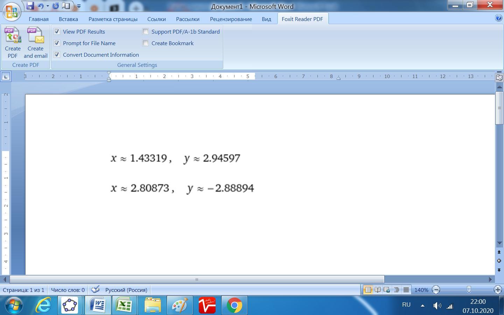Click Create and email PDF icon

(x=35, y=36)
